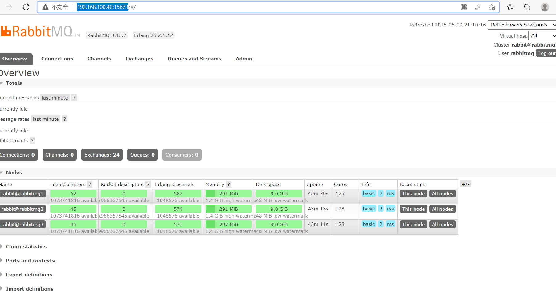Go forward with the browser arrow

point(9,7)
